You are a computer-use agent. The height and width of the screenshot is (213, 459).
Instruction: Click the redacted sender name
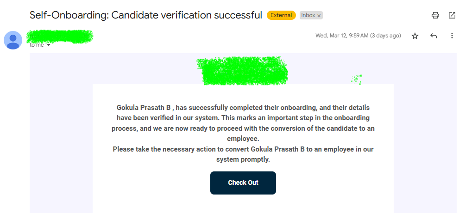point(60,37)
